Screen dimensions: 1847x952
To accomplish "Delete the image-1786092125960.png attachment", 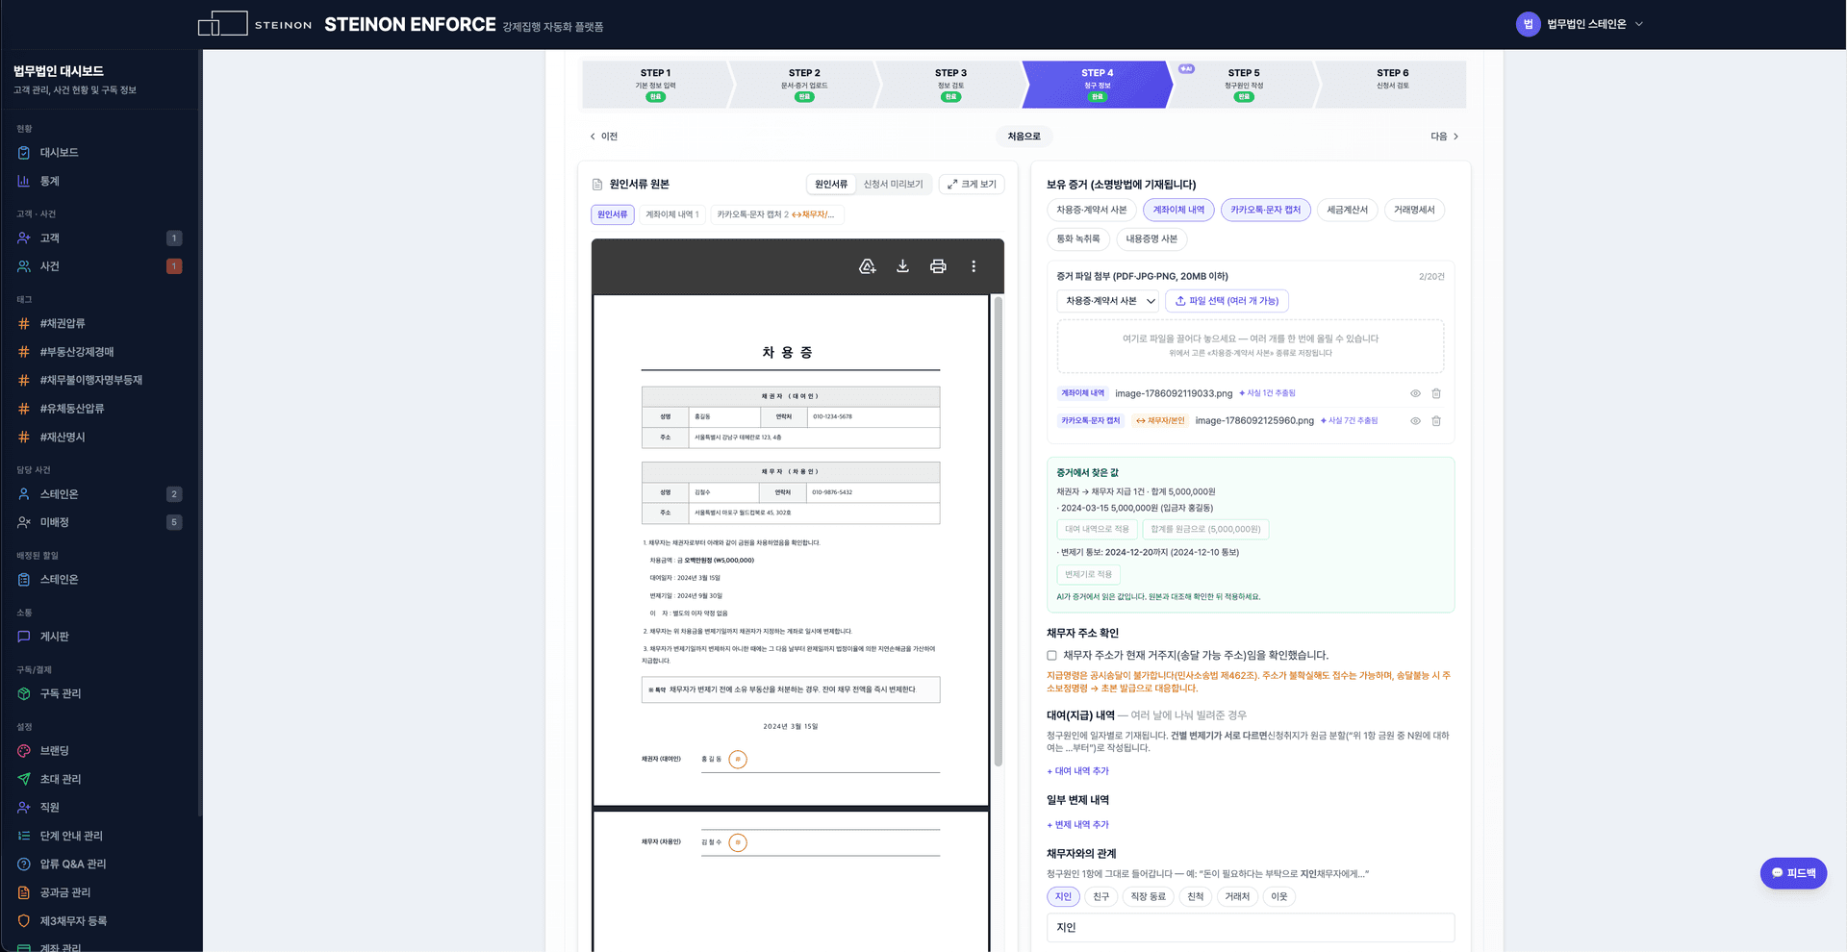I will [x=1436, y=421].
